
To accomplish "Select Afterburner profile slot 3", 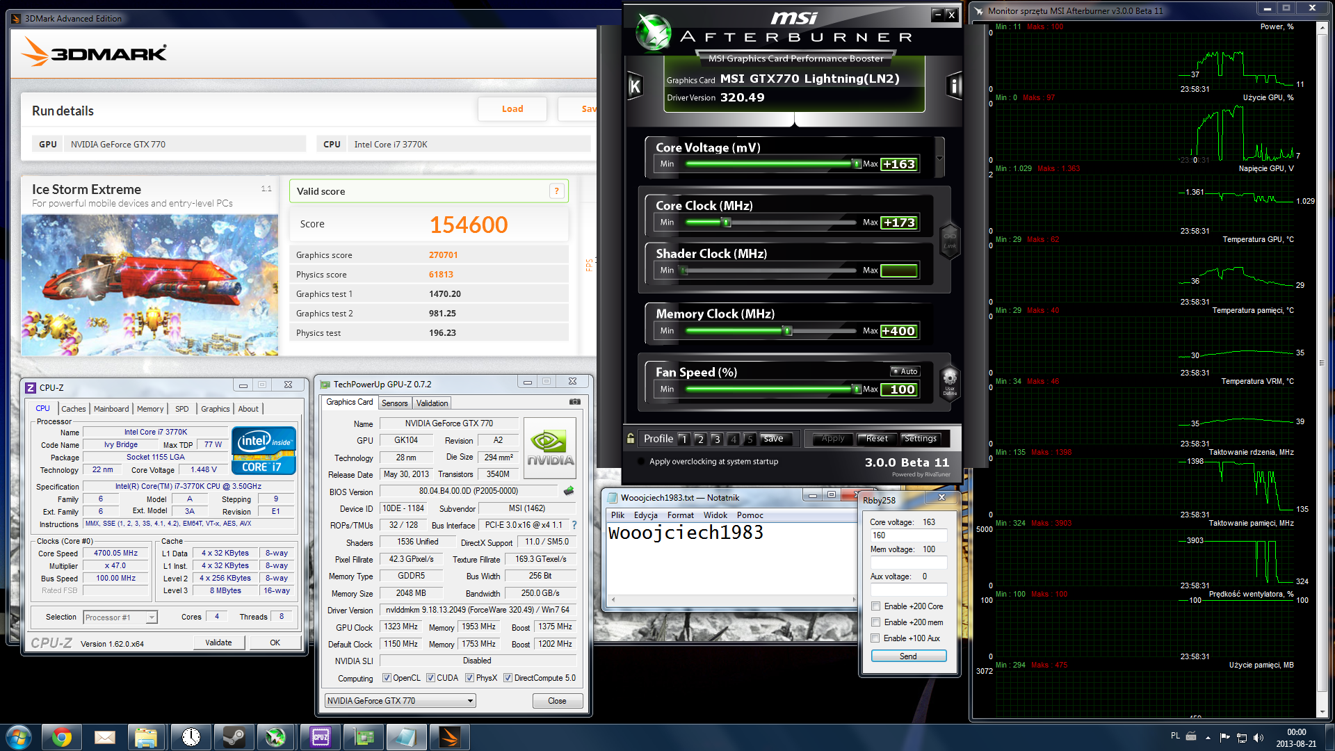I will (x=717, y=439).
